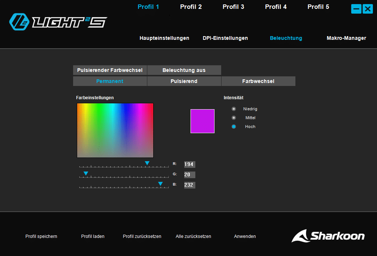The width and height of the screenshot is (377, 256).
Task: Switch to Profil 2
Action: (x=191, y=7)
